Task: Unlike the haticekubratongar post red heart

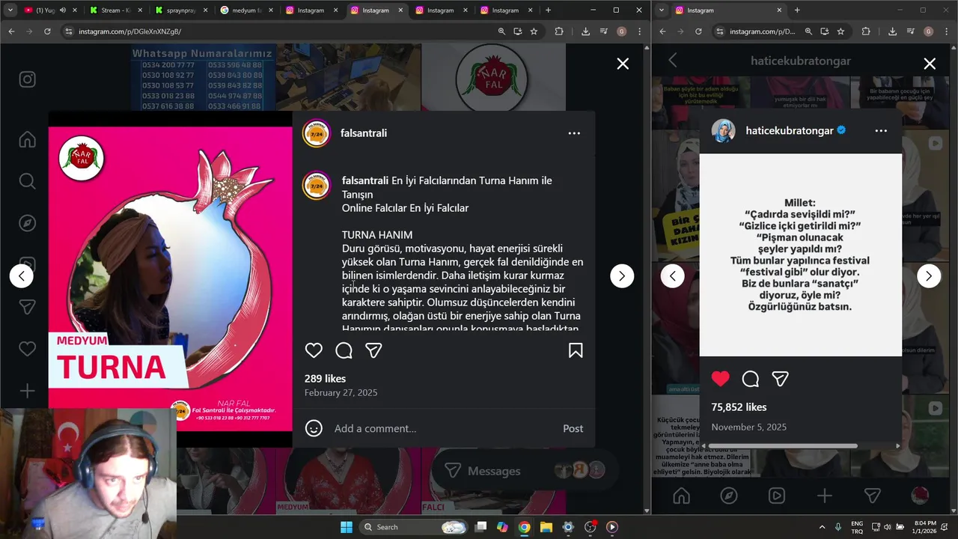Action: coord(720,379)
